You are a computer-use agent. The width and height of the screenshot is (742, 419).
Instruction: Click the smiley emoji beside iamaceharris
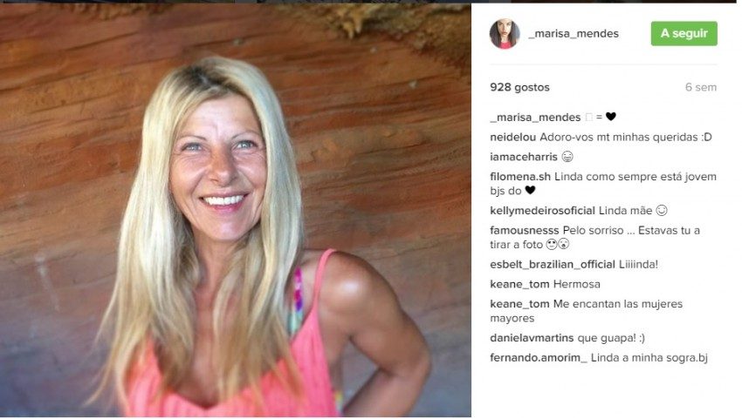(x=567, y=156)
